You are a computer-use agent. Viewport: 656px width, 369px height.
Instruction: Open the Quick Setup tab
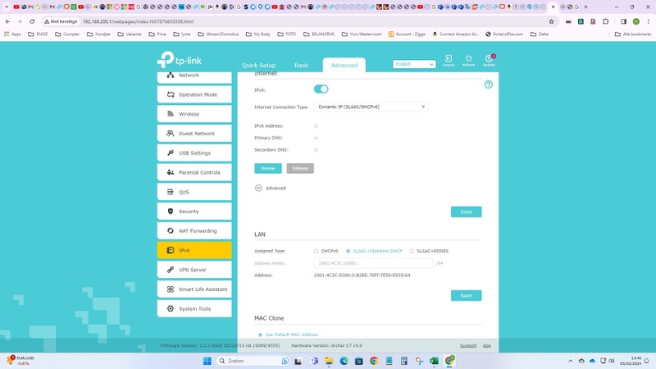pos(258,66)
